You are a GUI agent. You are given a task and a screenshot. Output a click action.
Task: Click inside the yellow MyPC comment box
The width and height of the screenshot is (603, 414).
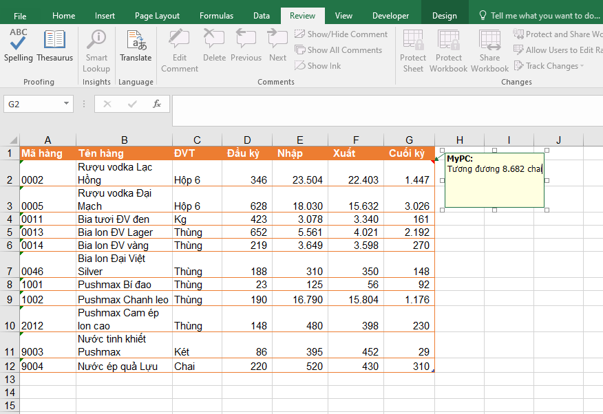pos(494,179)
